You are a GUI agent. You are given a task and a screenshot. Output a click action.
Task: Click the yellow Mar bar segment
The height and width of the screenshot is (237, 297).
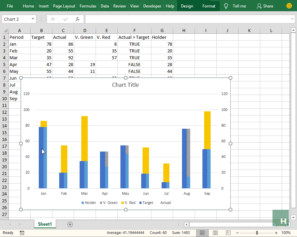coord(84,138)
